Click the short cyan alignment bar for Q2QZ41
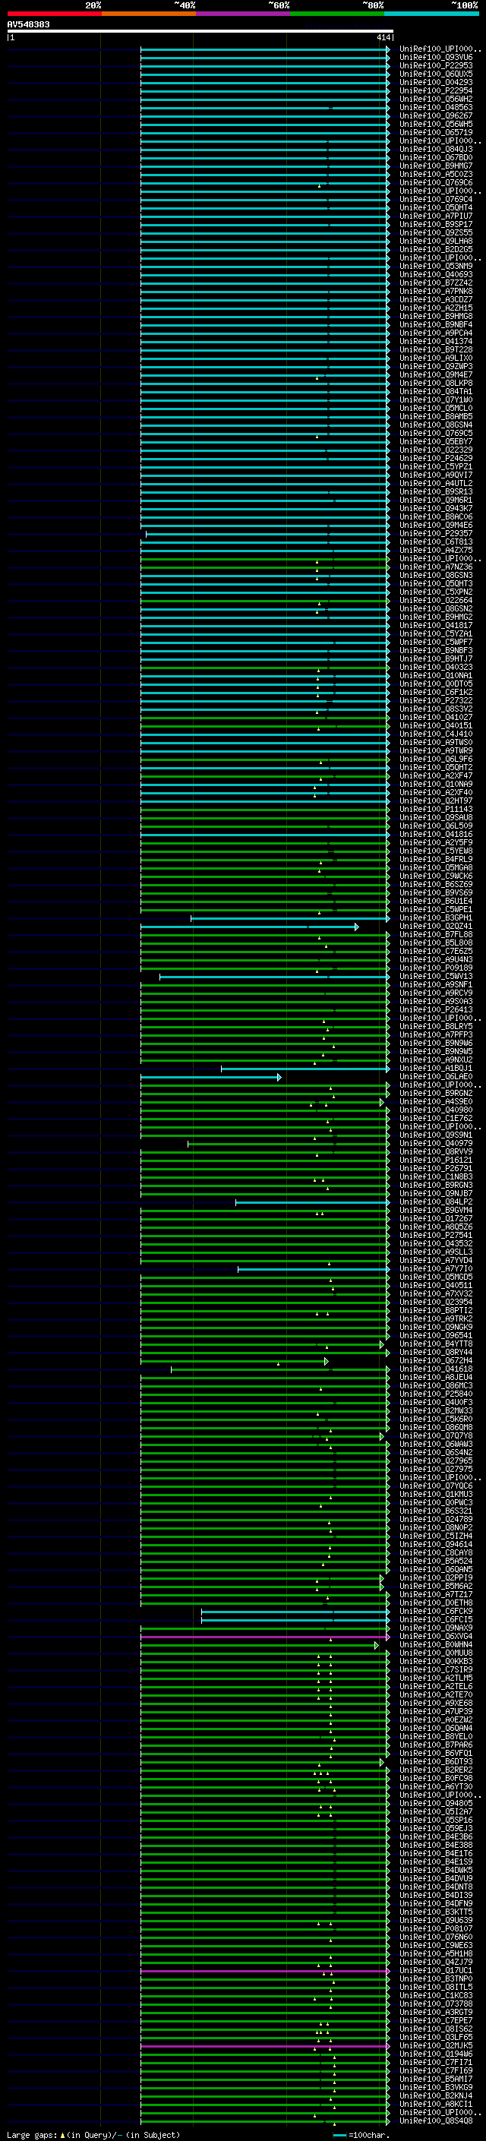 [x=249, y=927]
